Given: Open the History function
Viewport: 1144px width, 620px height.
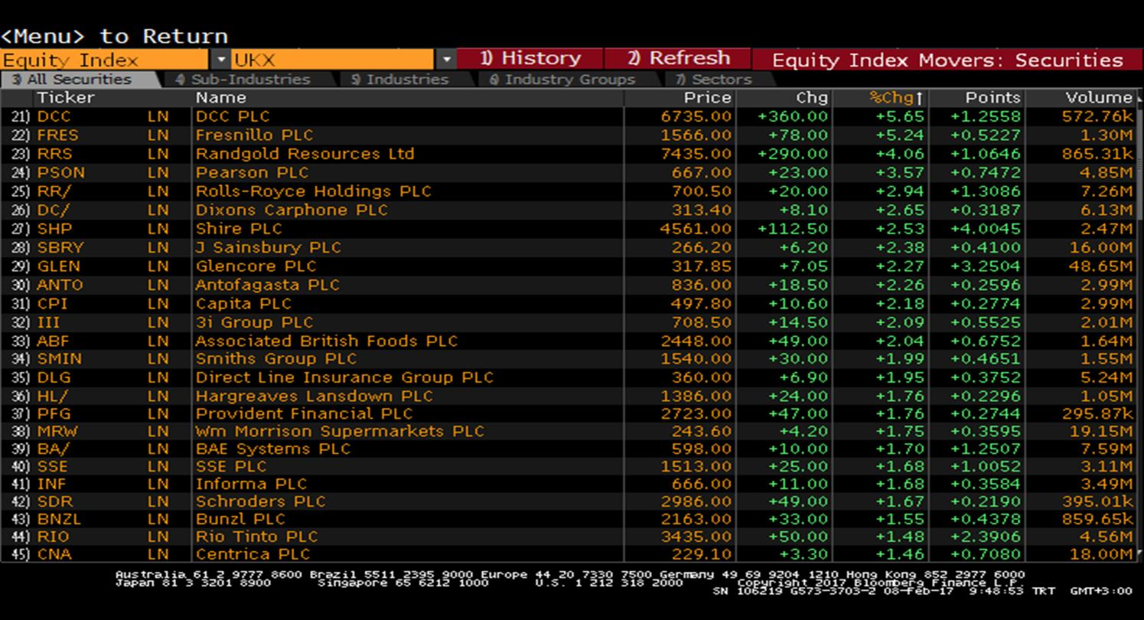Looking at the screenshot, I should (530, 59).
